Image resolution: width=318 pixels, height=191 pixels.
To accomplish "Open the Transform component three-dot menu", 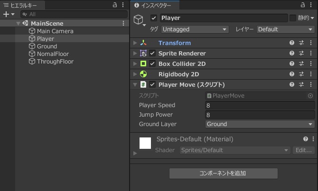I will click(311, 43).
